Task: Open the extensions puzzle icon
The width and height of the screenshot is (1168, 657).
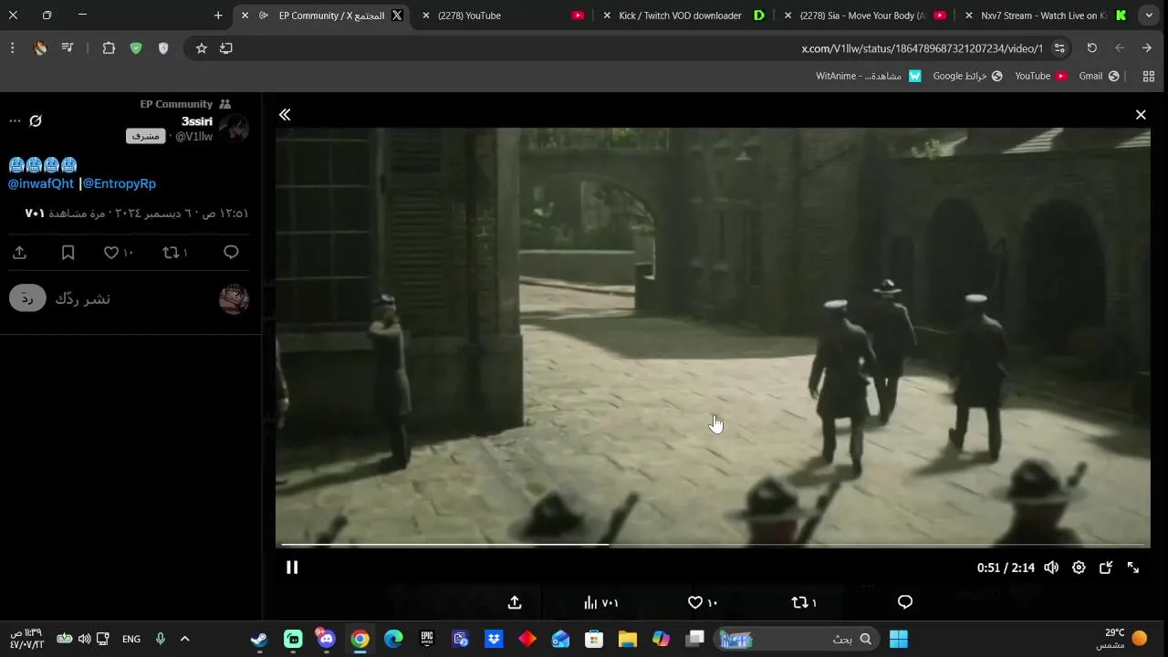Action: click(x=109, y=48)
